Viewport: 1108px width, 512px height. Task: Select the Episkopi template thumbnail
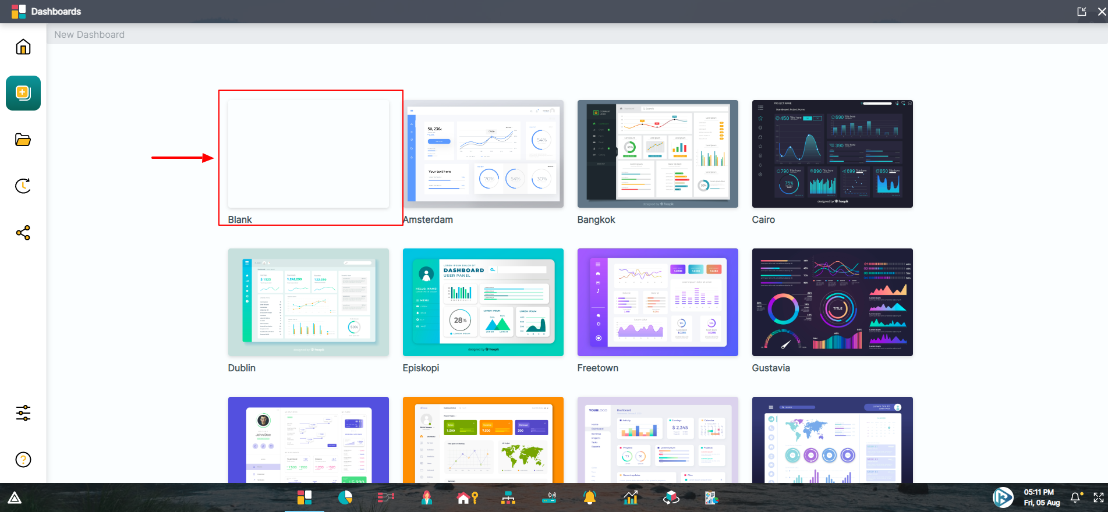(x=483, y=303)
